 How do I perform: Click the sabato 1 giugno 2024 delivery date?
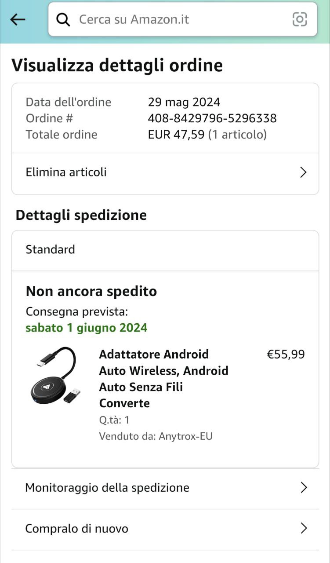click(87, 328)
